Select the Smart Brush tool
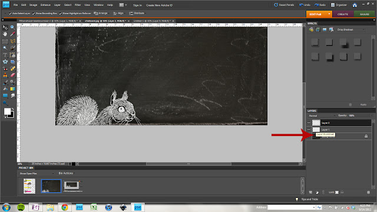377x212 pixels. [x=12, y=82]
